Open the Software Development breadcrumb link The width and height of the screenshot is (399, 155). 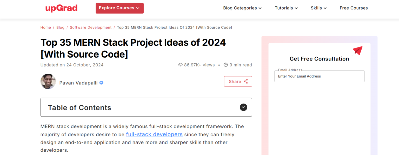pyautogui.click(x=90, y=27)
